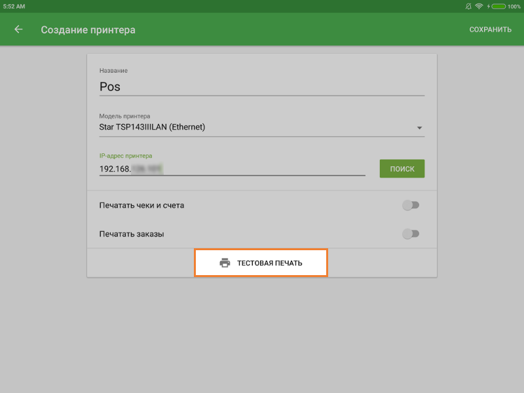Tap the Печатать чеки и счета label

141,205
